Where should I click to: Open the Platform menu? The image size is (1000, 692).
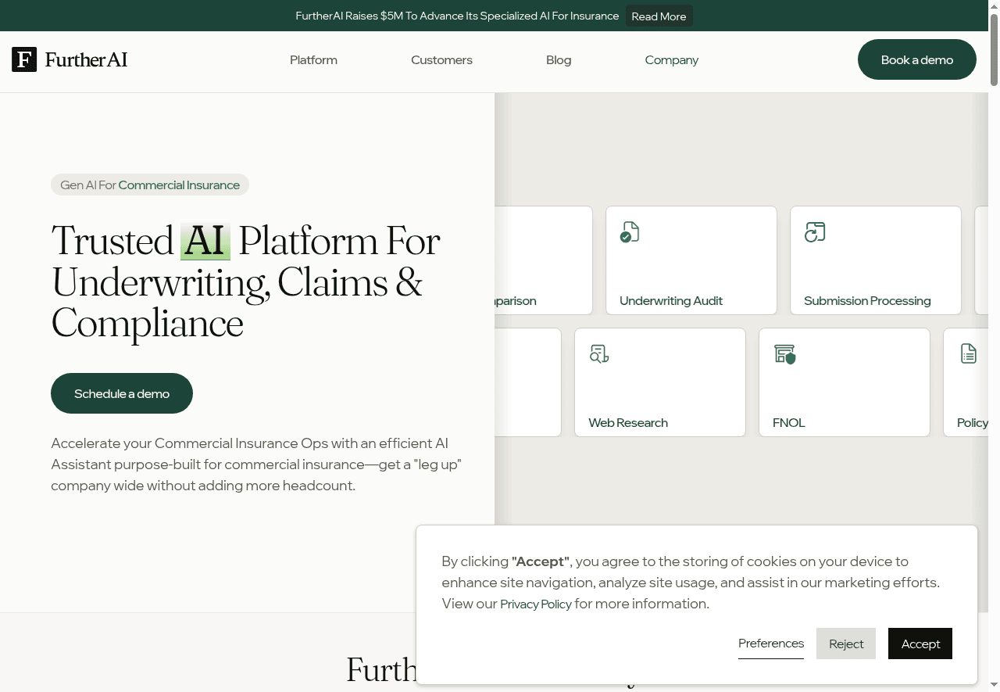click(x=313, y=60)
